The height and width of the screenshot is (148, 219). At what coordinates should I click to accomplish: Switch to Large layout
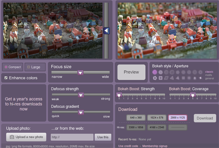click(35, 67)
